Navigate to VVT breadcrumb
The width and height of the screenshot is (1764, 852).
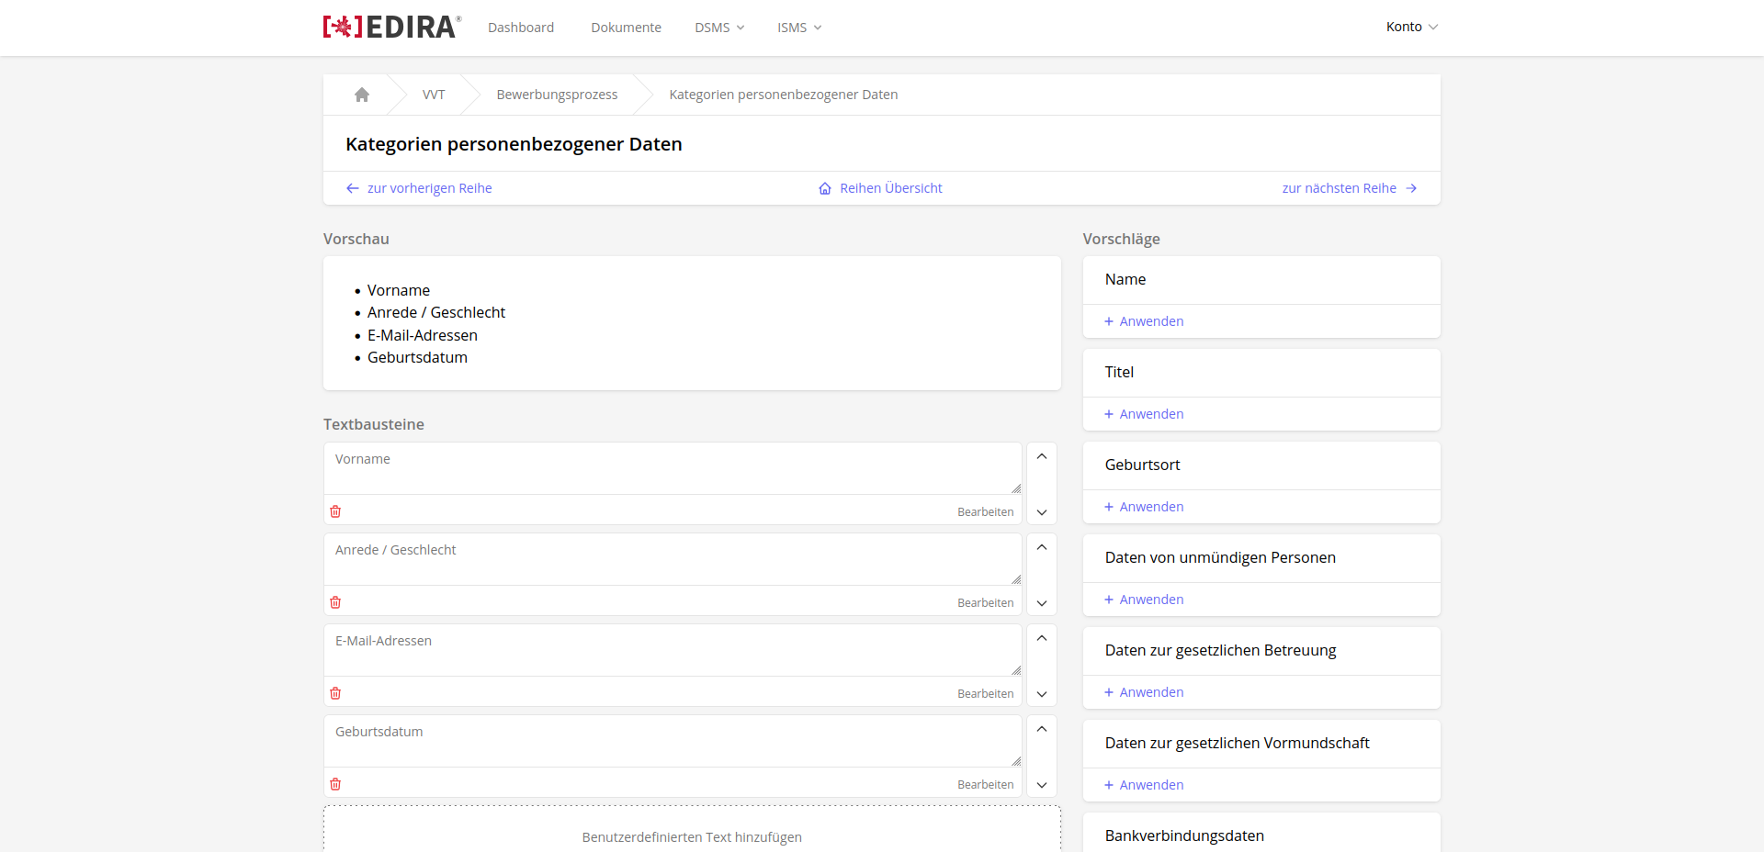click(x=434, y=95)
